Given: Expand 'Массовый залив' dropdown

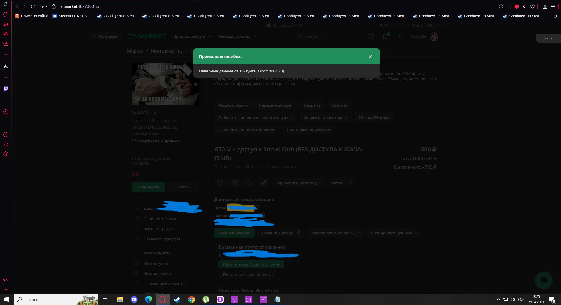Looking at the screenshot, I should pyautogui.click(x=237, y=36).
